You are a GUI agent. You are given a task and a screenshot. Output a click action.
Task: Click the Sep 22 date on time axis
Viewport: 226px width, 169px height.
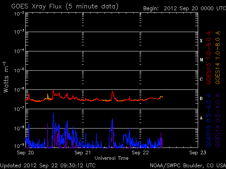(x=141, y=153)
